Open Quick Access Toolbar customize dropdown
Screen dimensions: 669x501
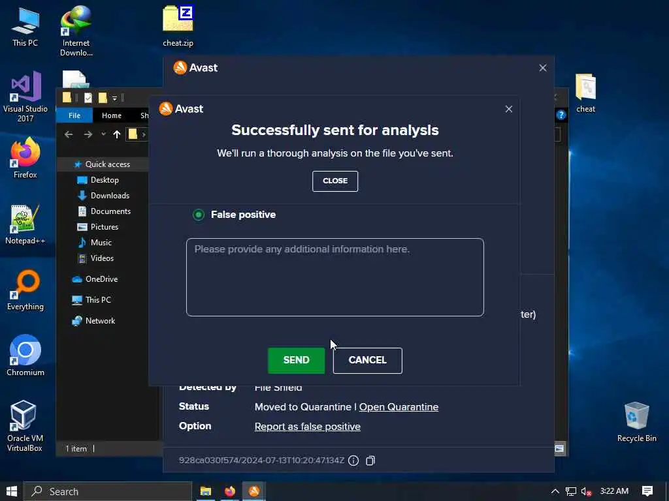click(x=114, y=99)
